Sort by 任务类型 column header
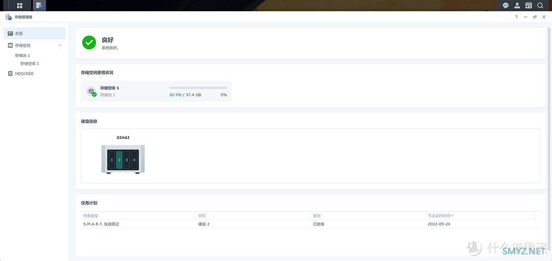Screen dimensions: 552x261 point(139,216)
